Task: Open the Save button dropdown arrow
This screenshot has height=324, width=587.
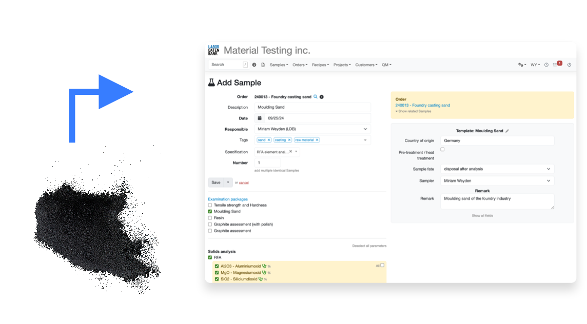Action: tap(227, 183)
